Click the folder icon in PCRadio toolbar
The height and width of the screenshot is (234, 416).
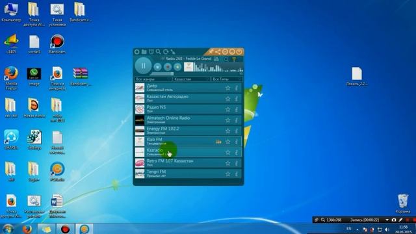coord(144,52)
